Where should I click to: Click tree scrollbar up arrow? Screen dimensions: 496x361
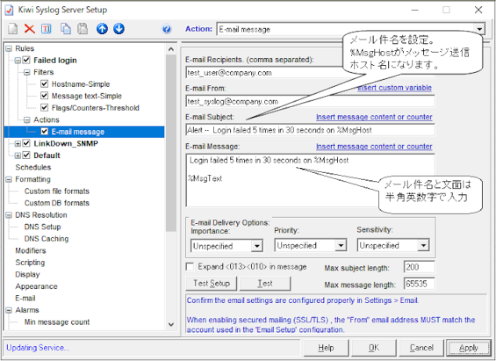(x=171, y=49)
